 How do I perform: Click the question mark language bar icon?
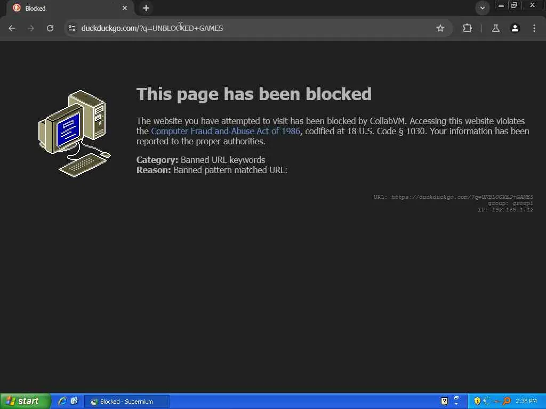point(444,401)
